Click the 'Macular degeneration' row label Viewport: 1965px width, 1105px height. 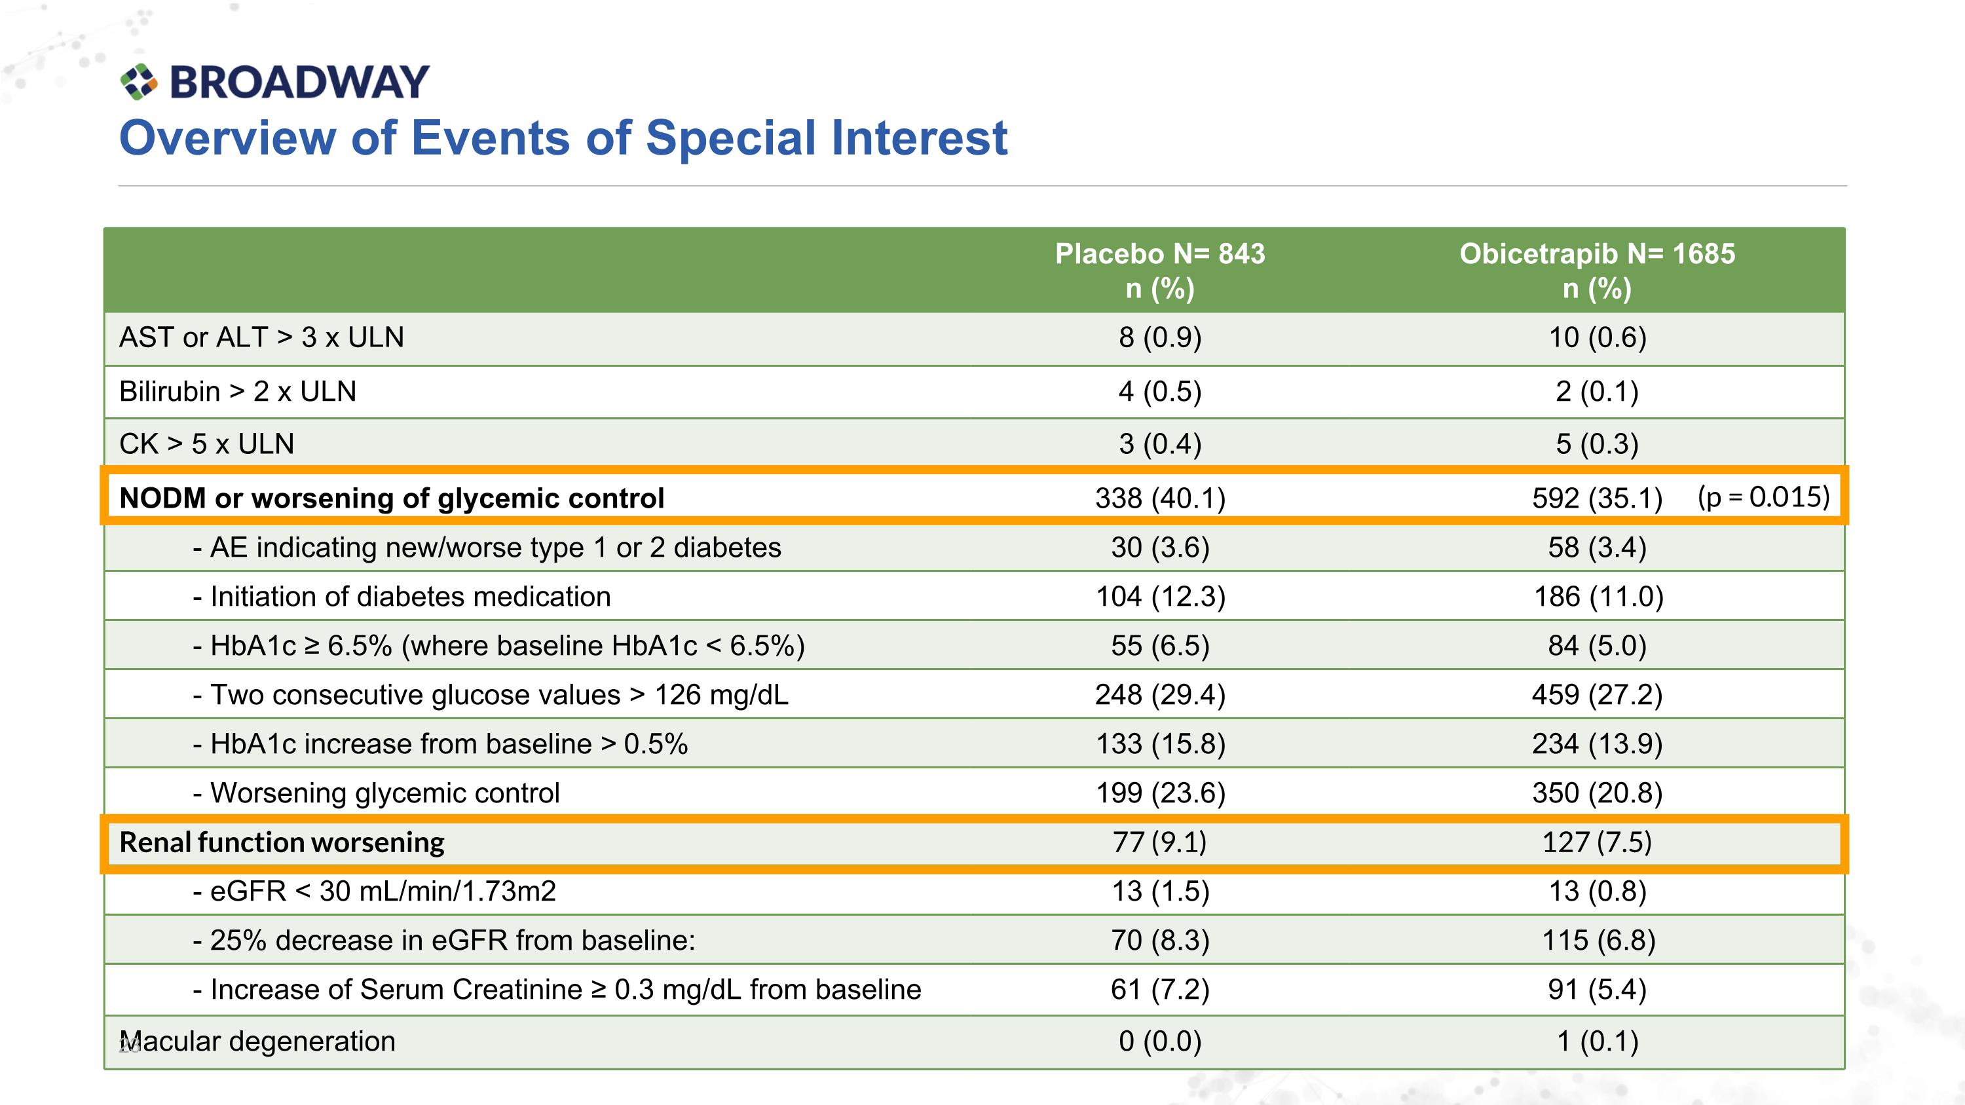[258, 1041]
